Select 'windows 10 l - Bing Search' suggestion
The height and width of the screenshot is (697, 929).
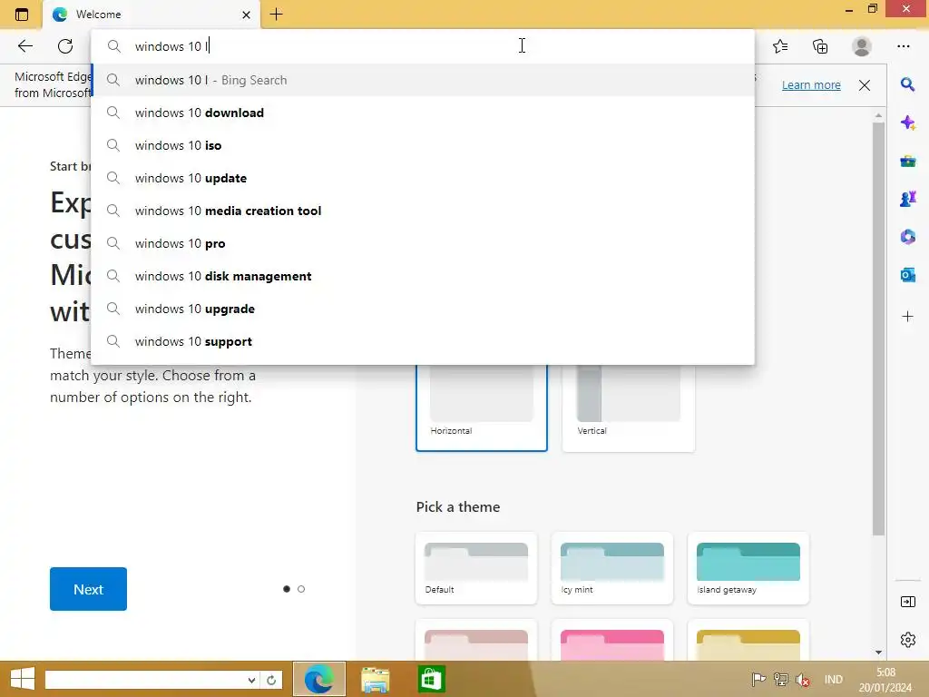[x=423, y=80]
